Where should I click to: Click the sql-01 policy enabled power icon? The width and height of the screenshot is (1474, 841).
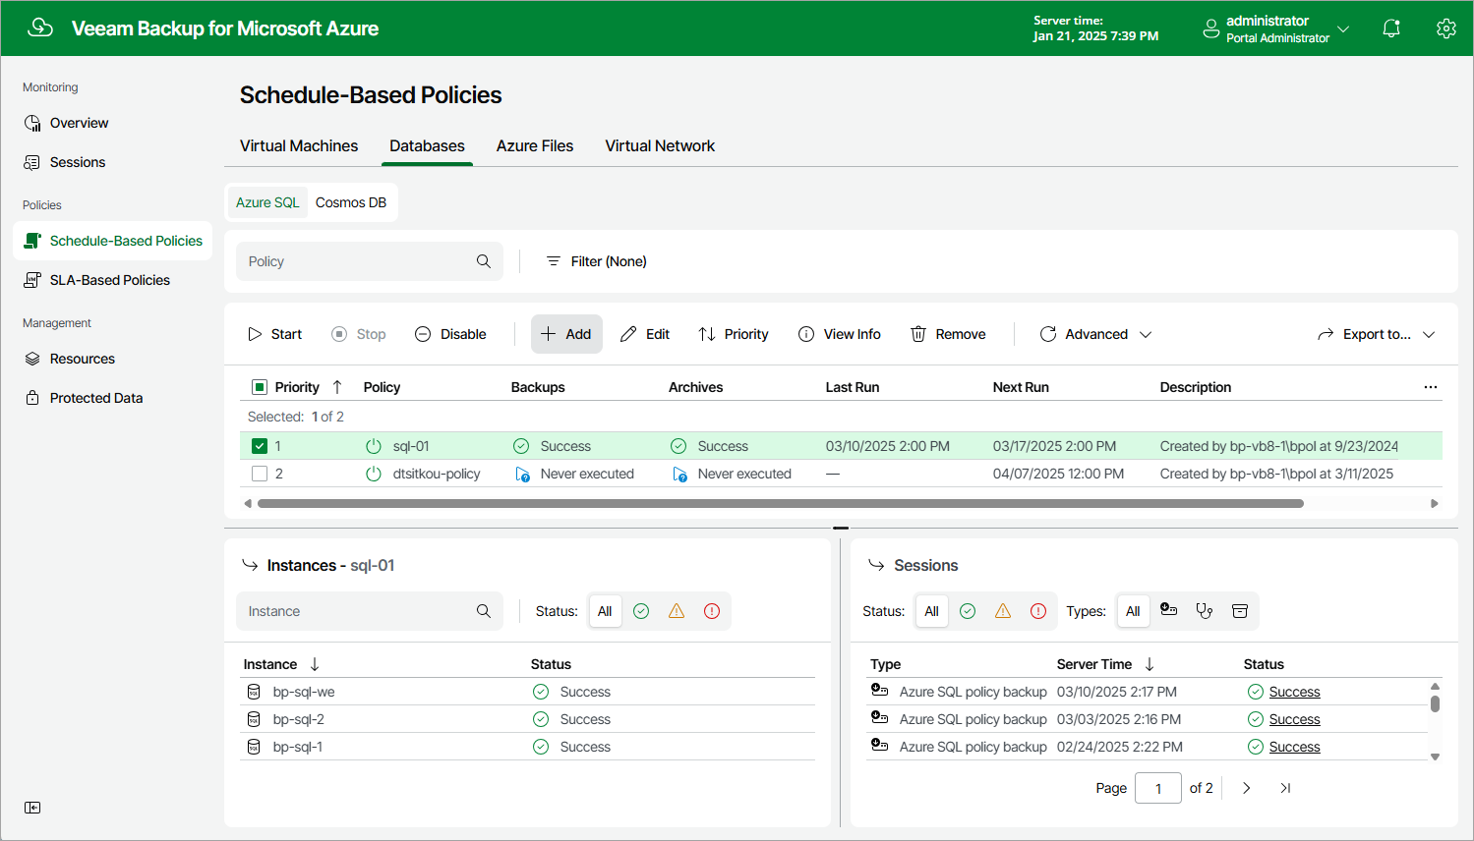pos(374,446)
